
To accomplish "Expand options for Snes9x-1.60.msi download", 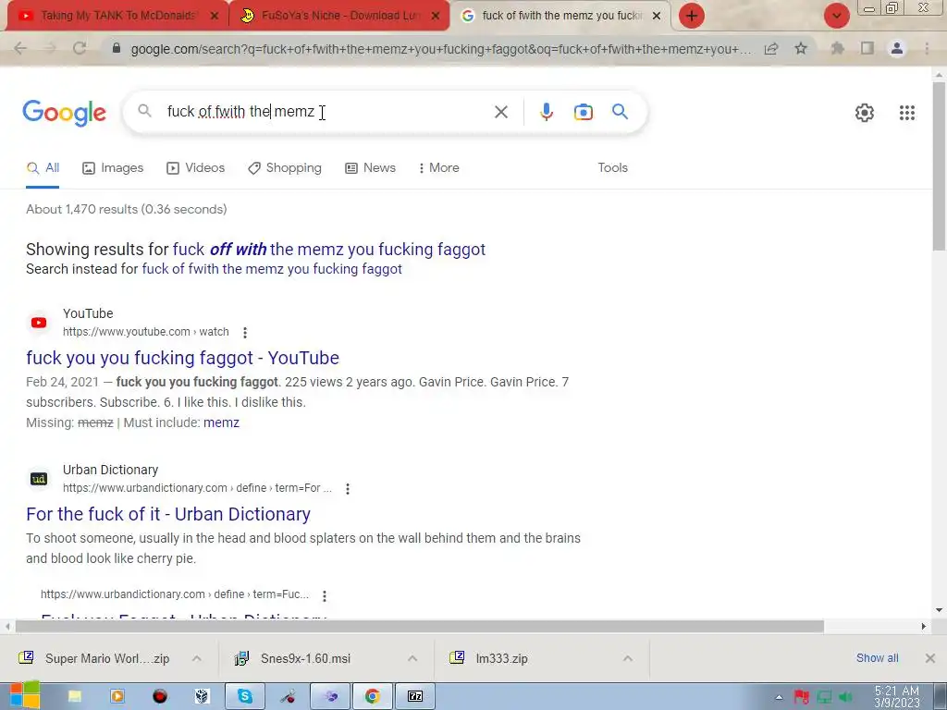I will (412, 658).
